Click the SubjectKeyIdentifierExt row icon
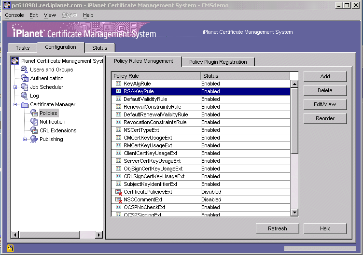 (x=118, y=184)
